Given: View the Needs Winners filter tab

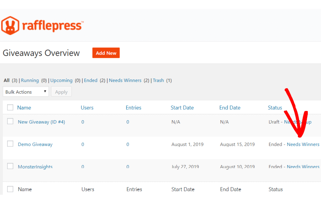Looking at the screenshot, I should [125, 80].
